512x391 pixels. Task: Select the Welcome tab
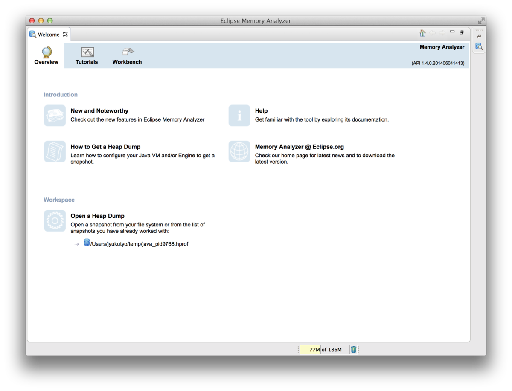[48, 34]
